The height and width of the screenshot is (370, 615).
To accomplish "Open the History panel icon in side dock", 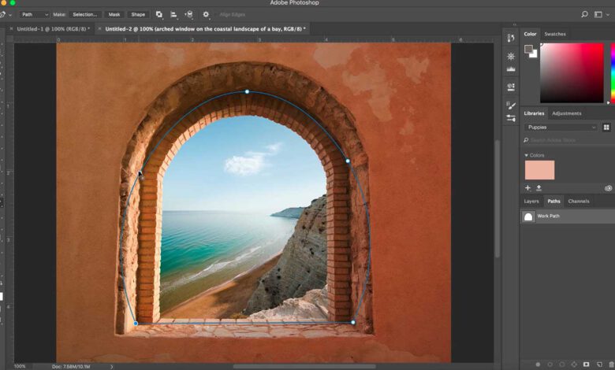I will tap(511, 37).
